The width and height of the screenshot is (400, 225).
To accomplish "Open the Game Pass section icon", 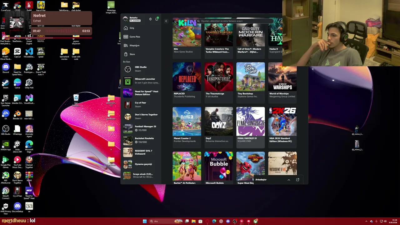I will click(126, 37).
